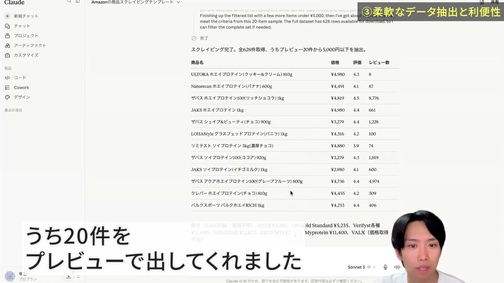Viewport: 504px width, 283px height.
Task: Click the new chat plus icon
Action: [x=7, y=16]
